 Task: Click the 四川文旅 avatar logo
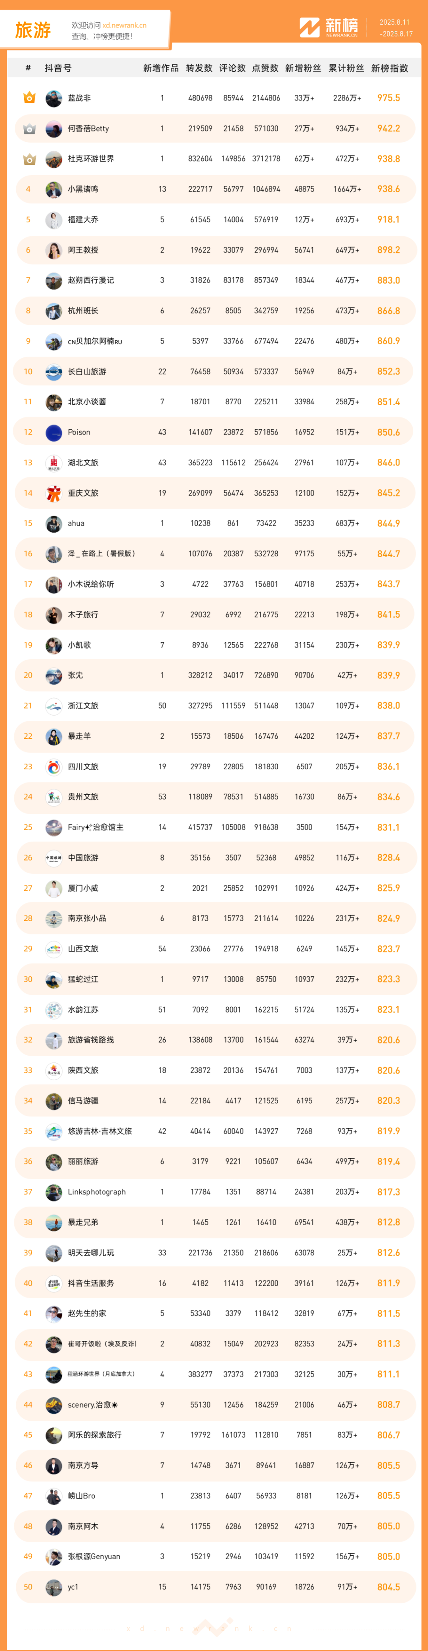point(54,767)
